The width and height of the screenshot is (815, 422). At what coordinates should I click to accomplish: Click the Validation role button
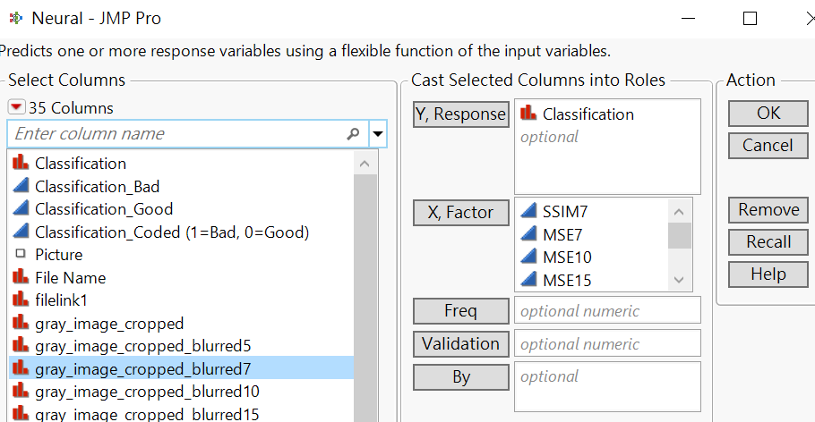pyautogui.click(x=461, y=343)
